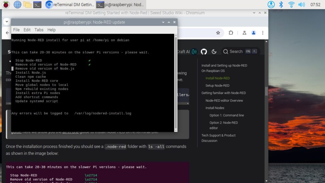Go to Install and Setting up Node-RED section

coord(224,68)
